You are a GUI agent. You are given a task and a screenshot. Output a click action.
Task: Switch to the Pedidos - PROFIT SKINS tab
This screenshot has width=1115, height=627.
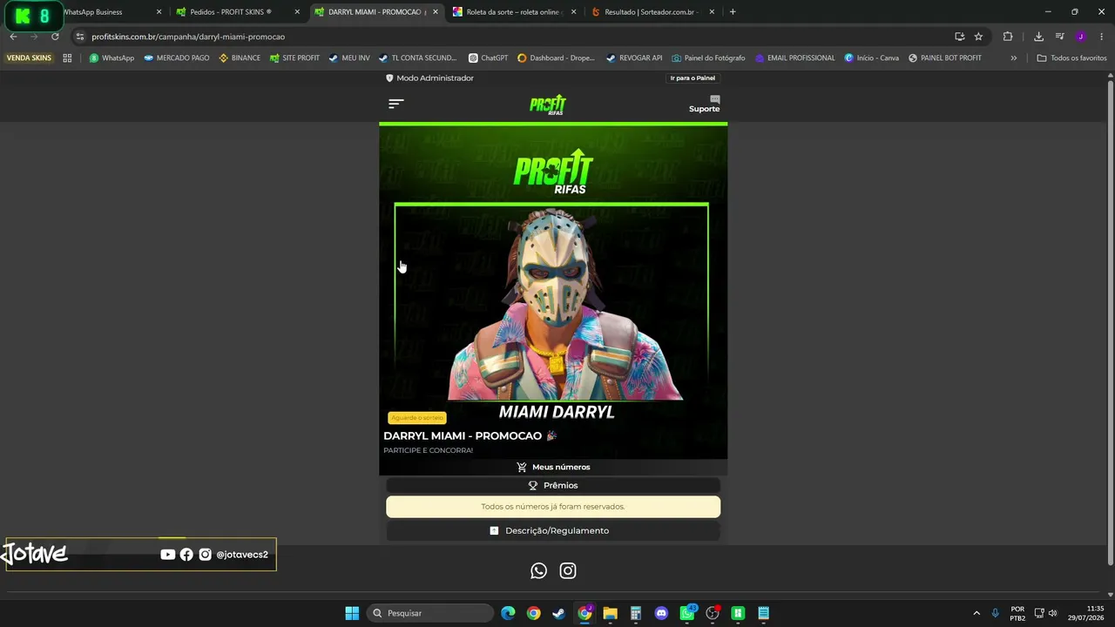(x=235, y=12)
